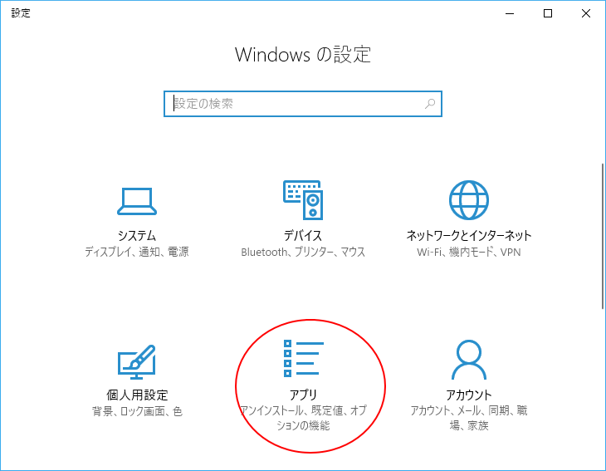Open the デバイス keyboard and speaker icon
This screenshot has width=606, height=471.
(303, 200)
